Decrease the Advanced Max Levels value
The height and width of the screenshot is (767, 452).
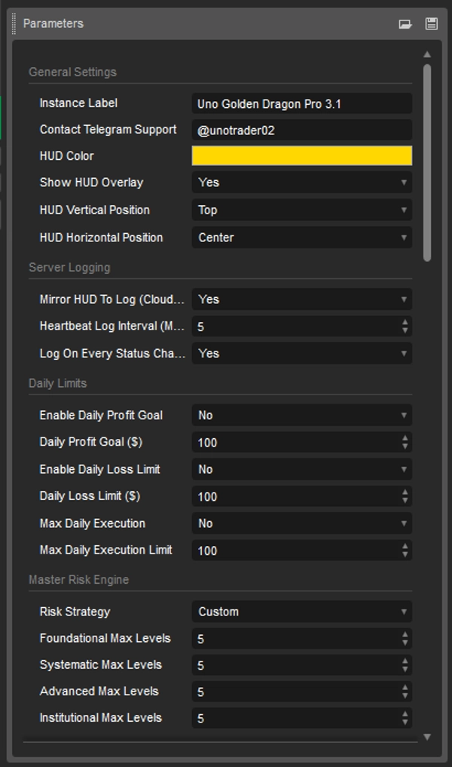pyautogui.click(x=405, y=695)
